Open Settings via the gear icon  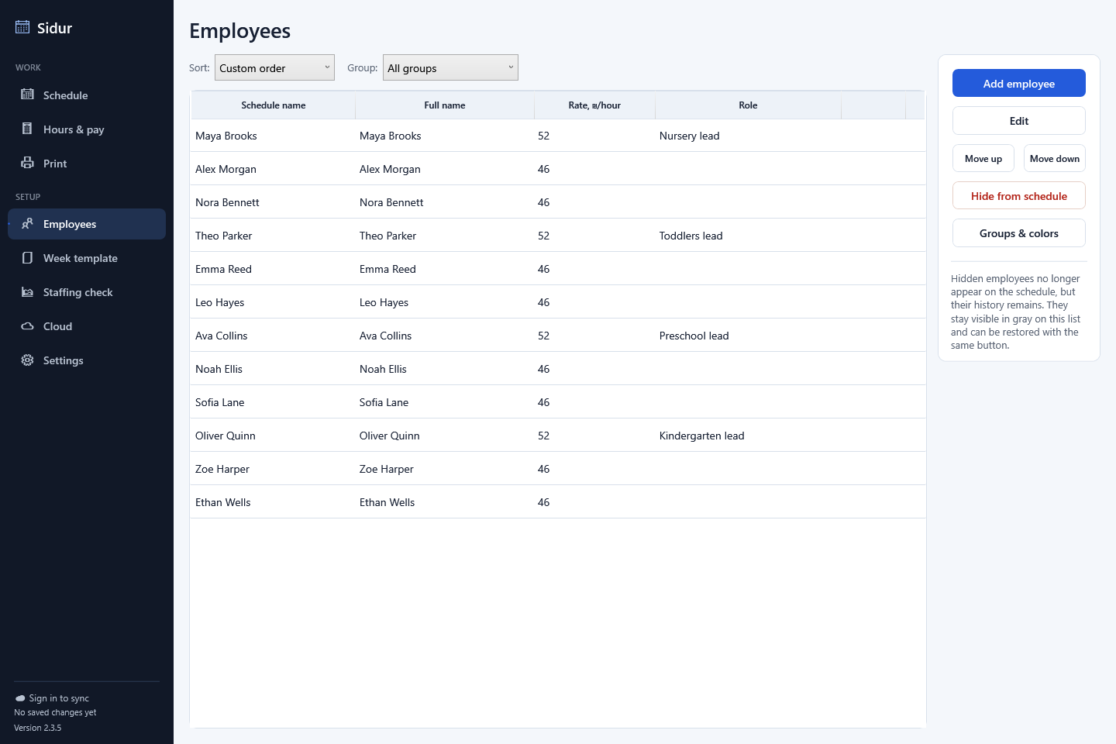click(x=27, y=360)
